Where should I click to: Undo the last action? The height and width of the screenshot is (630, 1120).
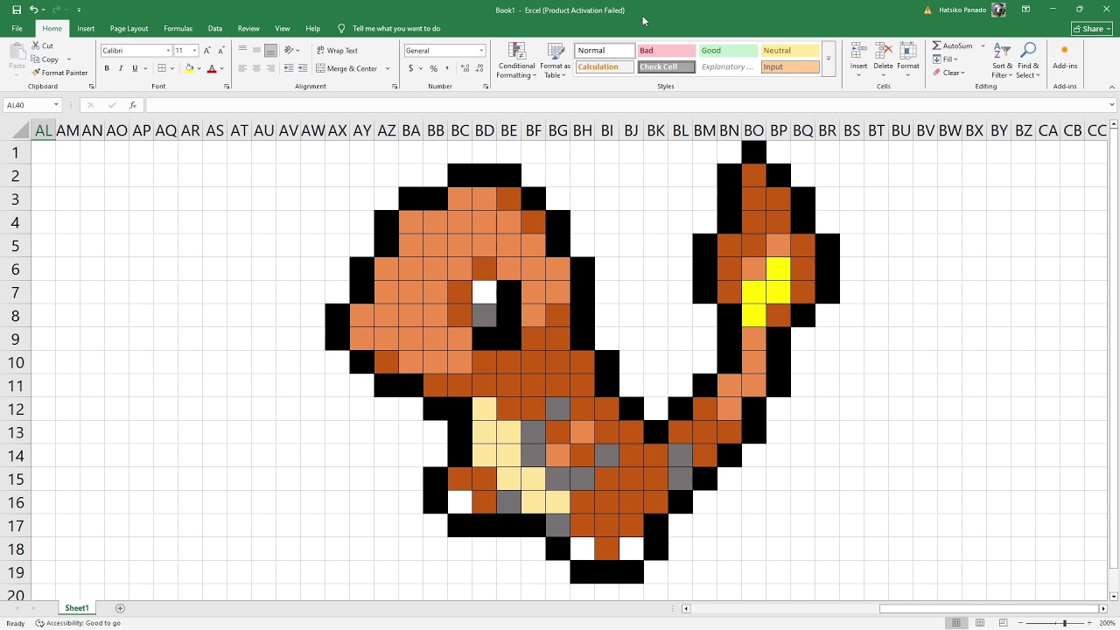(x=33, y=10)
